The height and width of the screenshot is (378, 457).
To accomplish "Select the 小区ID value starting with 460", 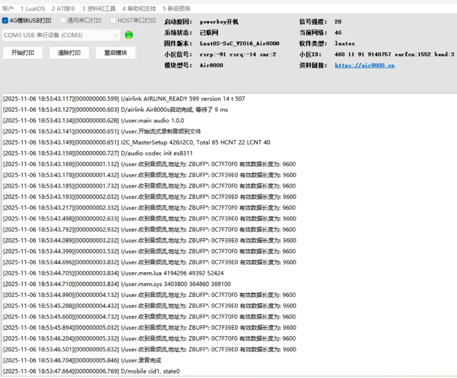I will (395, 54).
